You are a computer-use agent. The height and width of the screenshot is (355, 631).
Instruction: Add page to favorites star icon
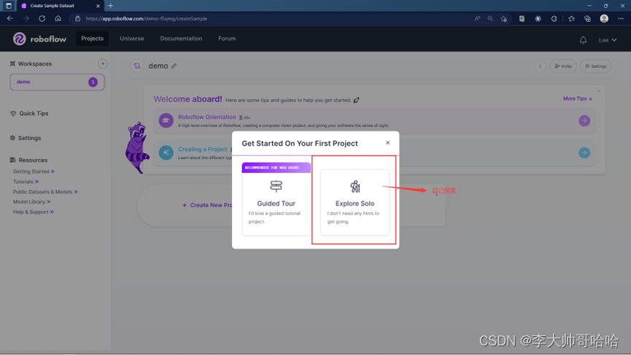[503, 18]
